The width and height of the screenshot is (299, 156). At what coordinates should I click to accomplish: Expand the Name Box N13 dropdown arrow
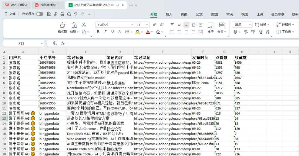[x=42, y=44]
